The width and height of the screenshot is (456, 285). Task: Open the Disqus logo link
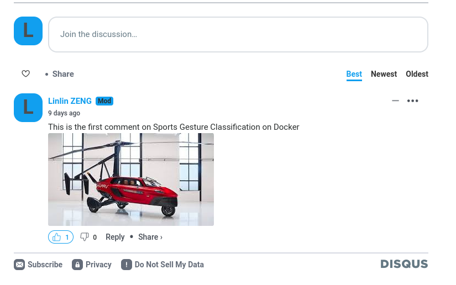coord(404,264)
